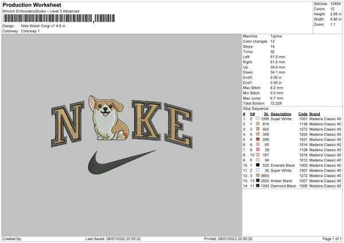Click the 'N#' column header
This screenshot has height=243, width=344.
pyautogui.click(x=252, y=114)
